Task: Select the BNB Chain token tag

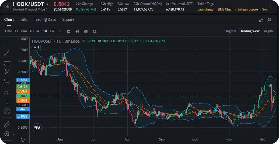Action: (x=225, y=9)
